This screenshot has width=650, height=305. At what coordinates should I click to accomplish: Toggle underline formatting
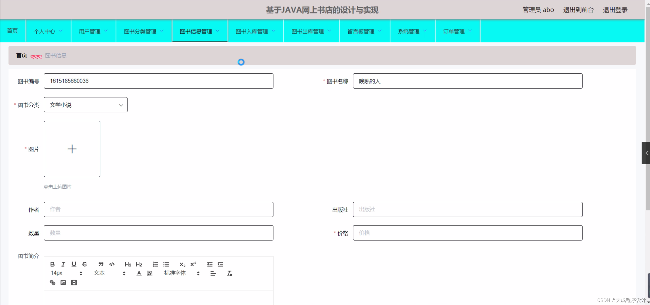tap(74, 264)
